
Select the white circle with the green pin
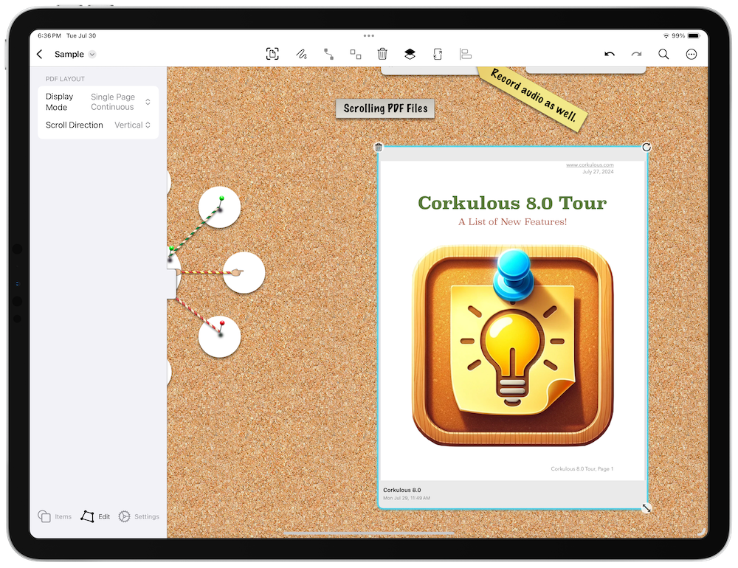219,207
